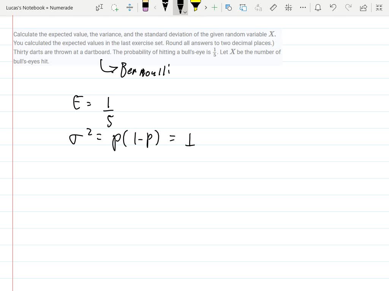389x291 pixels.
Task: Convert ink to text with Ink-to-Text icon
Action: pyautogui.click(x=258, y=8)
